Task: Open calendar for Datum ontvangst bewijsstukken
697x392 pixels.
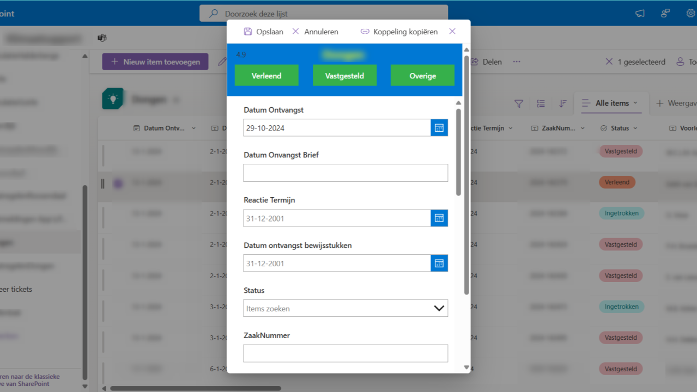Action: tap(439, 264)
